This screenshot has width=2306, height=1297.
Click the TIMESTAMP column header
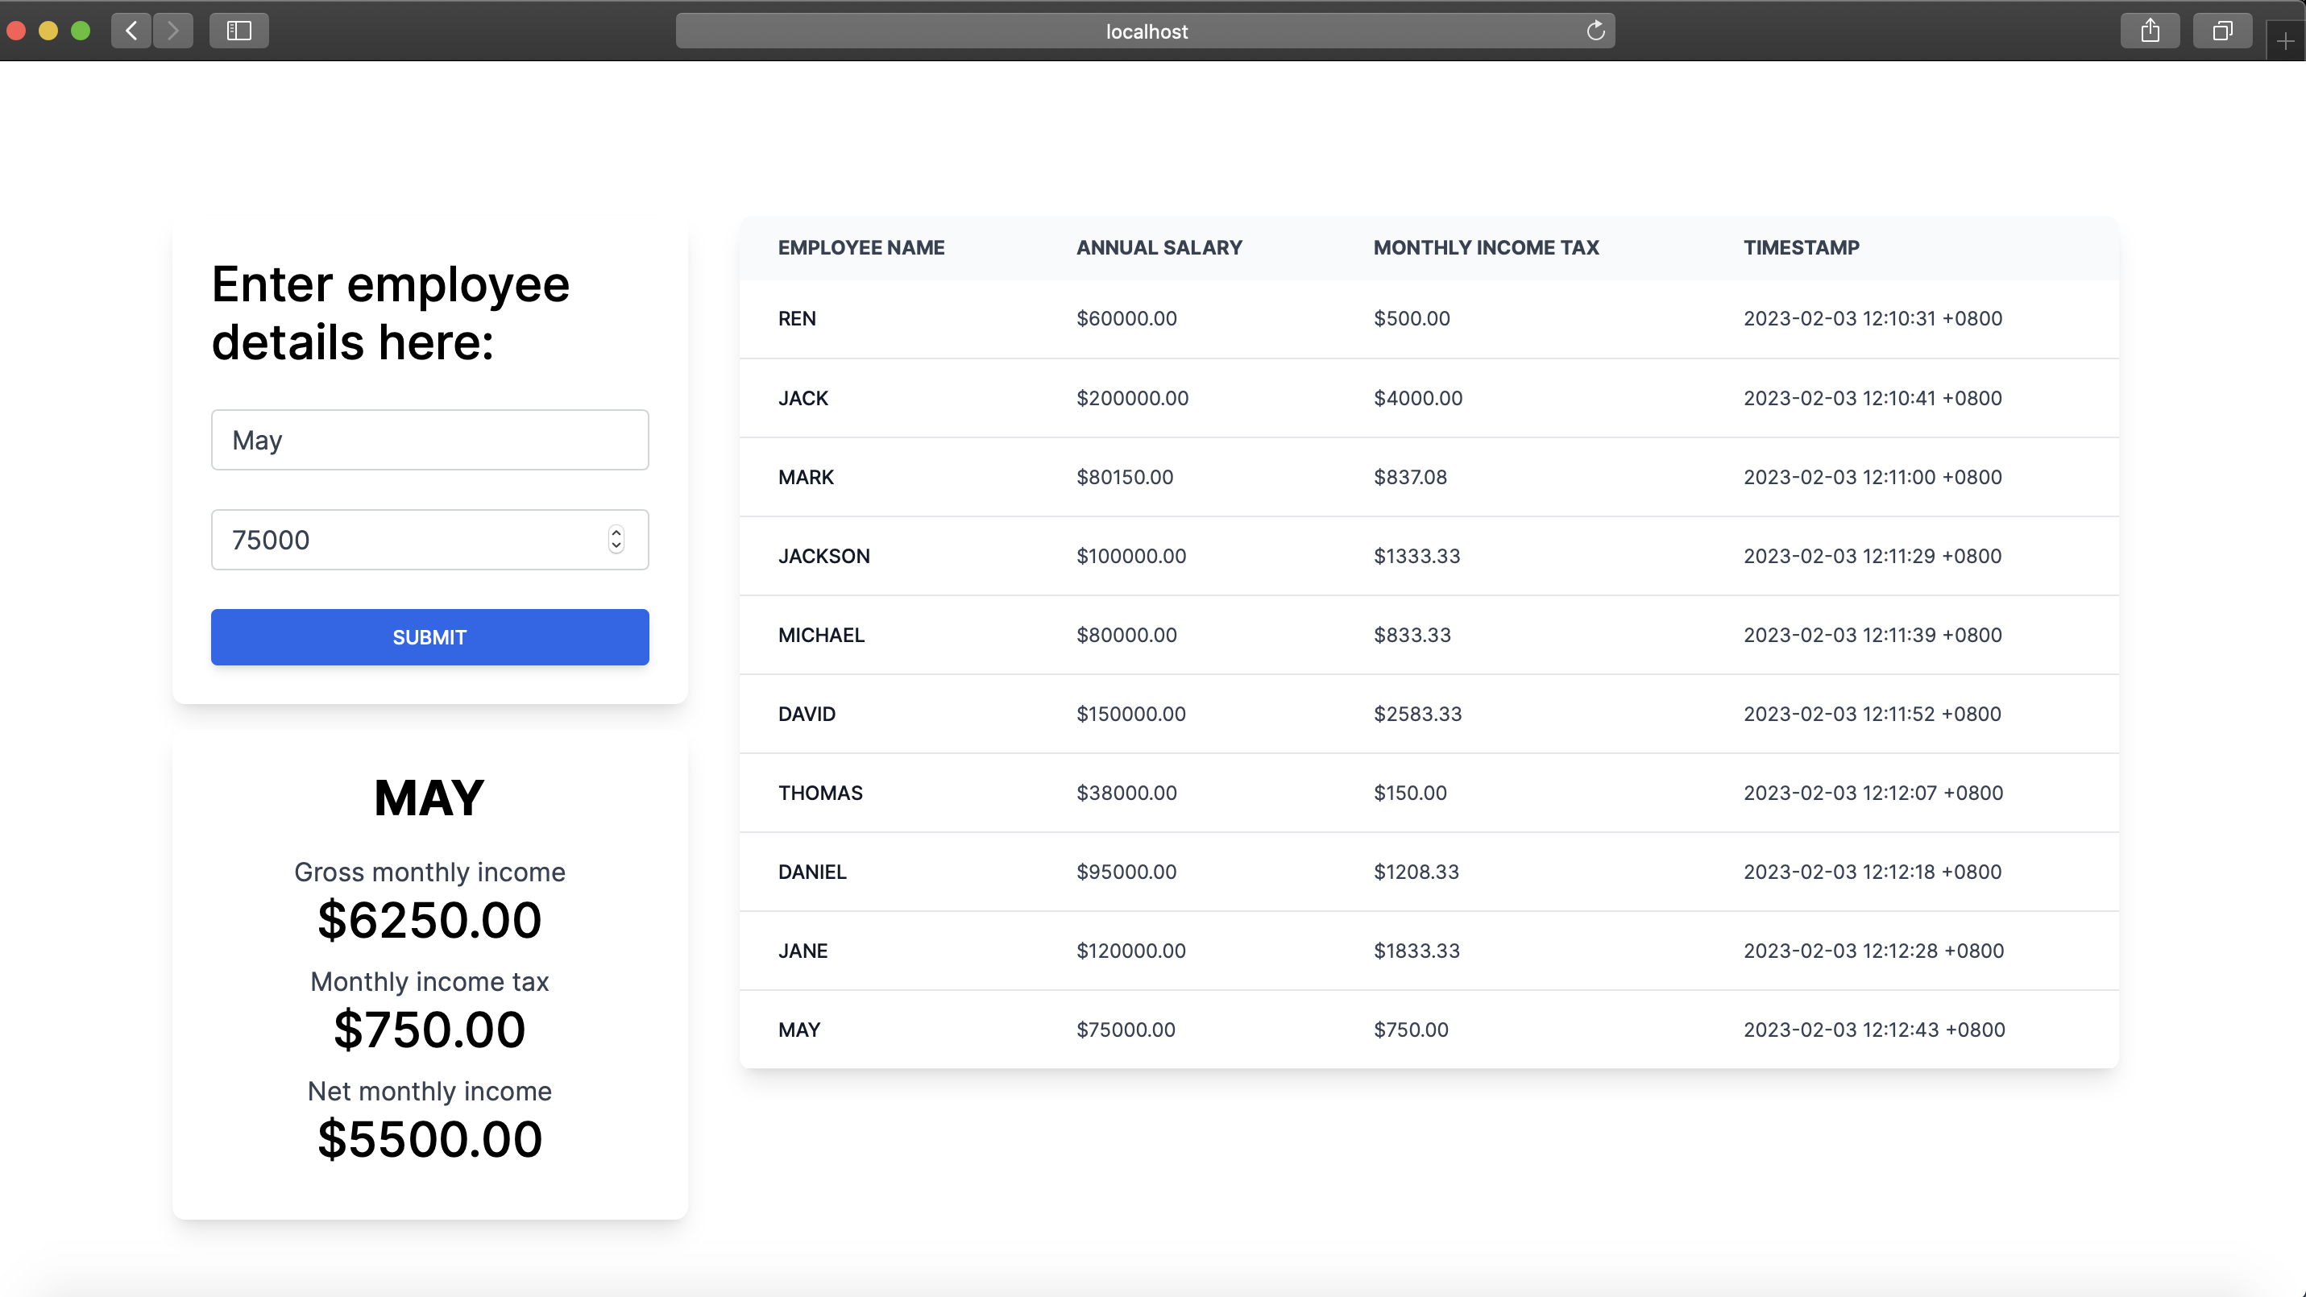coord(1801,247)
